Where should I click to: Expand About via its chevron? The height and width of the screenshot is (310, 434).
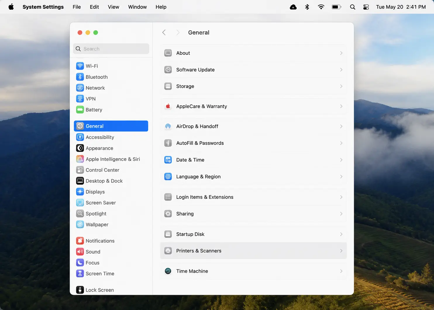(341, 53)
